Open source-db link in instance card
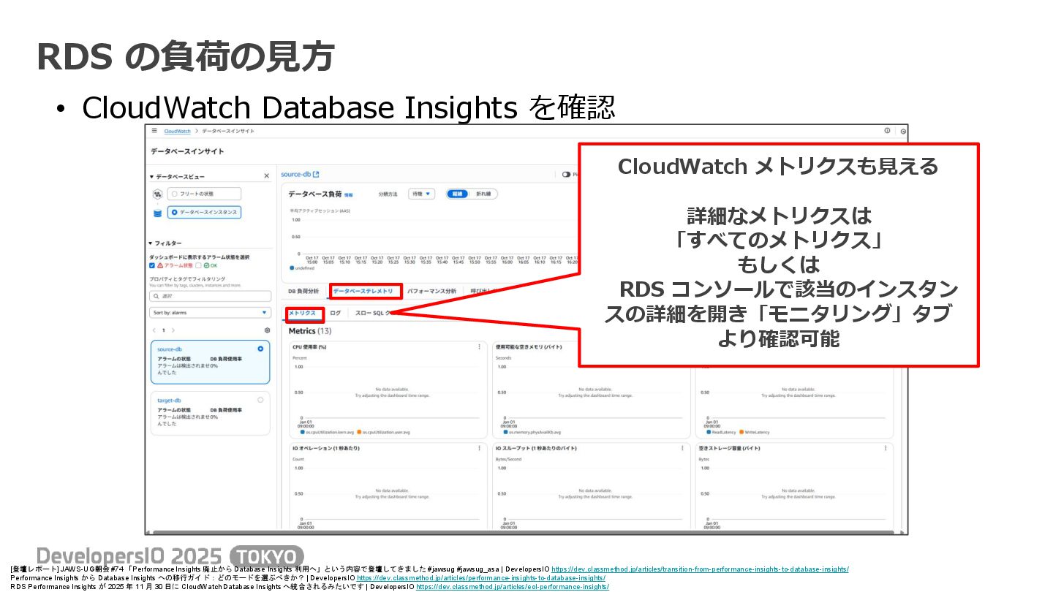Image resolution: width=1053 pixels, height=592 pixels. click(x=169, y=349)
